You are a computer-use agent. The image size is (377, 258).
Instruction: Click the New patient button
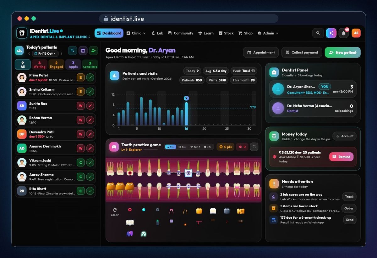343,53
